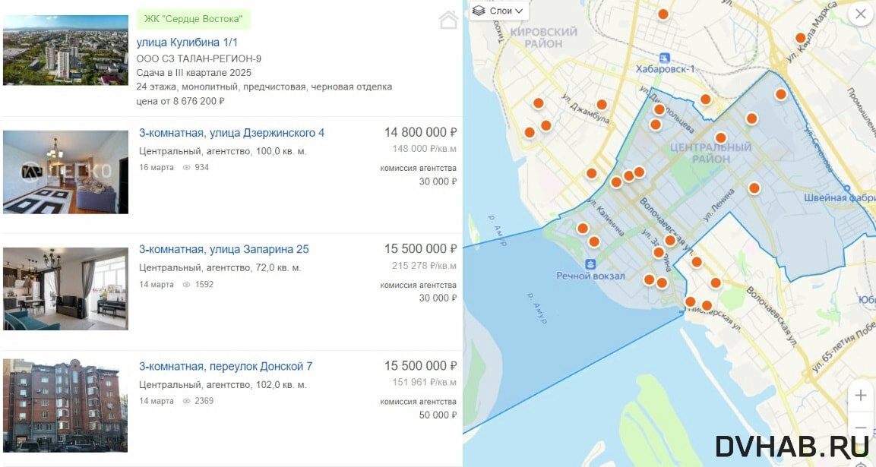Open listing 3-комнатная, переулок Донской 7

[x=225, y=367]
